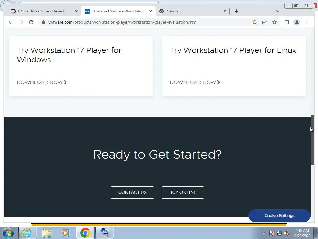Click the forward navigation arrow

[x=21, y=22]
